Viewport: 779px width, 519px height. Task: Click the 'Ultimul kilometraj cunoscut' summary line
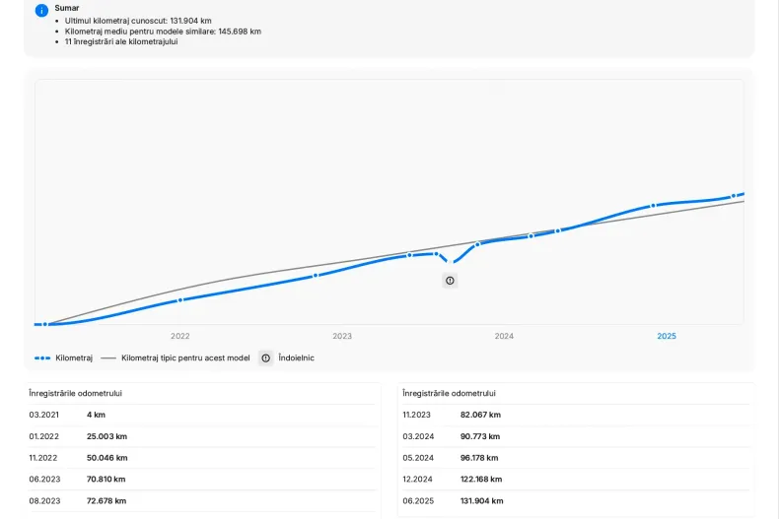point(138,20)
